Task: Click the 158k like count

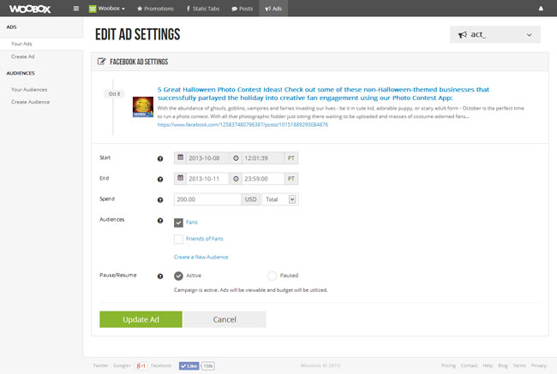Action: click(x=208, y=365)
